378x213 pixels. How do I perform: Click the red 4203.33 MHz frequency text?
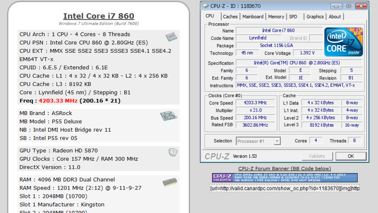click(x=58, y=101)
